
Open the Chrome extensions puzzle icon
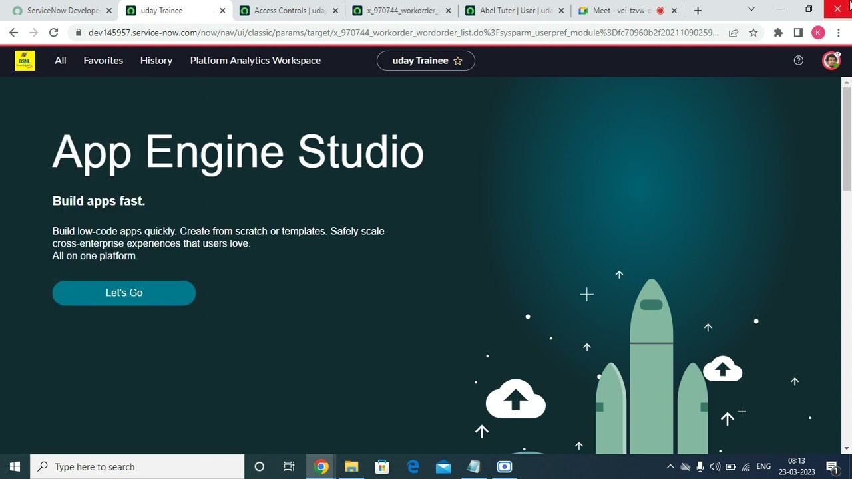(778, 33)
